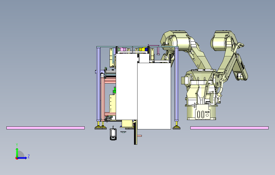Image resolution: width=275 pixels, height=175 pixels.
Task: Click the blue Z axis arrow of the triad
Action: [x=23, y=158]
